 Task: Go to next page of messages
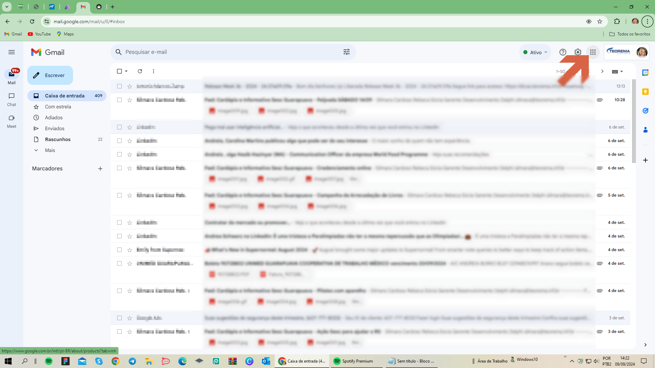602,71
